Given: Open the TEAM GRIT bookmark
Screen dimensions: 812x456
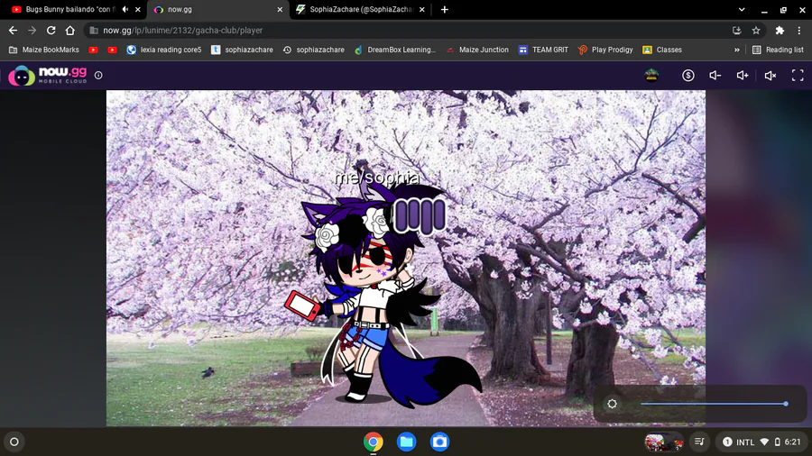Looking at the screenshot, I should 543,50.
